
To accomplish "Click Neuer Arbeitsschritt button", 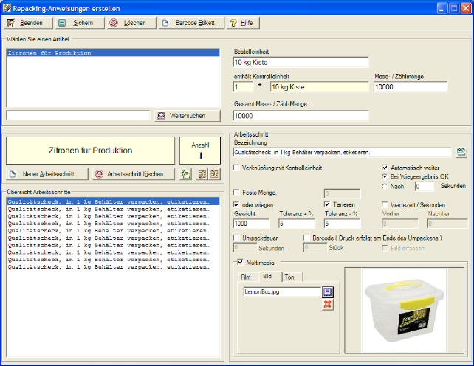I will click(46, 174).
